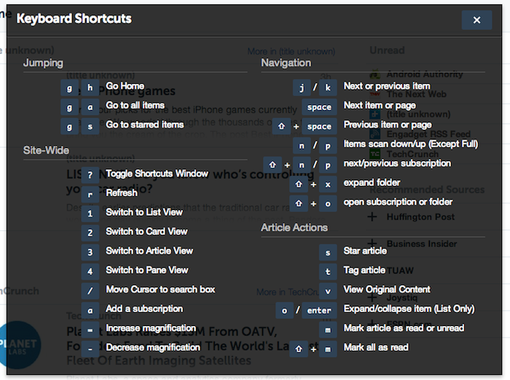Click the 'h' key badge beside Go Home

(x=90, y=87)
